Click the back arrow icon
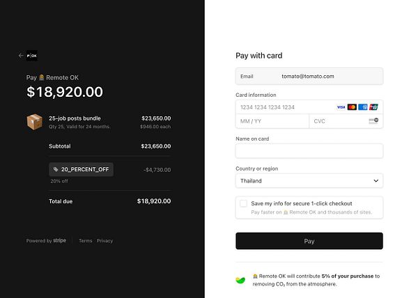418x298 pixels. pyautogui.click(x=21, y=56)
